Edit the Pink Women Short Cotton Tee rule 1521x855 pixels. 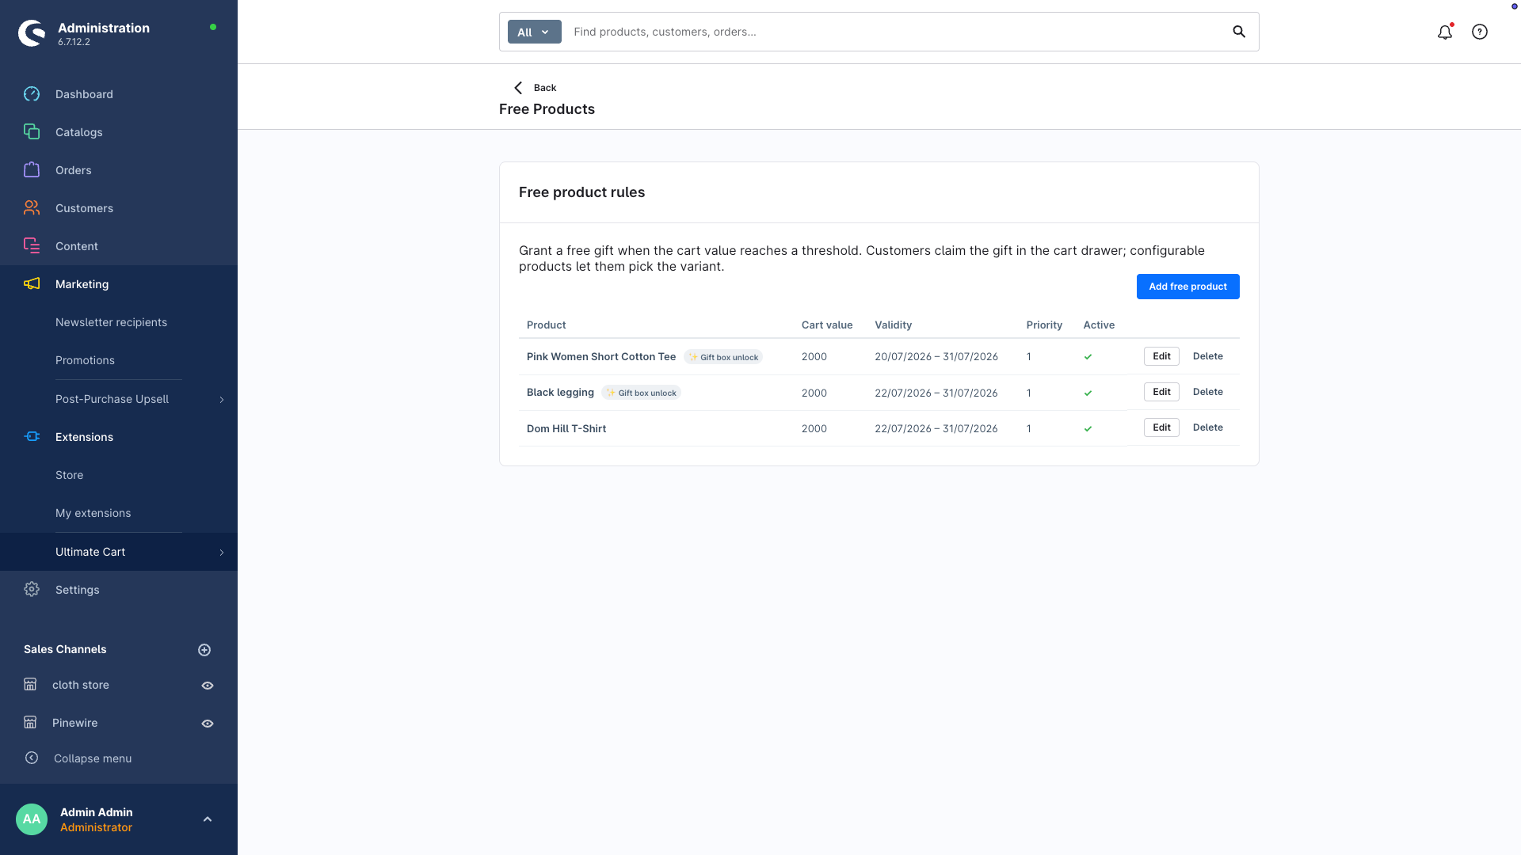tap(1161, 356)
